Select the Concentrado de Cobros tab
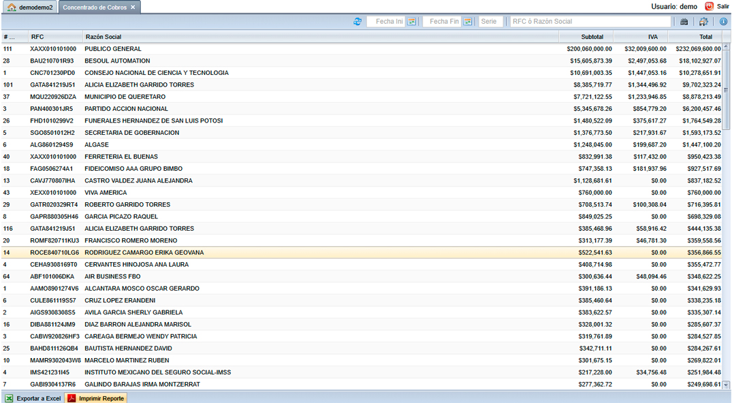732x403 pixels. (x=94, y=7)
